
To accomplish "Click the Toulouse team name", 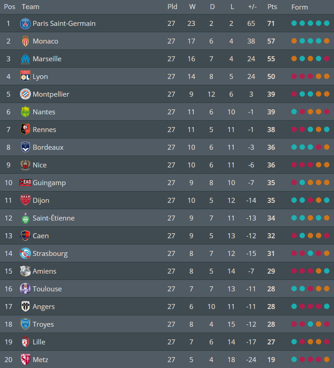I will (47, 289).
